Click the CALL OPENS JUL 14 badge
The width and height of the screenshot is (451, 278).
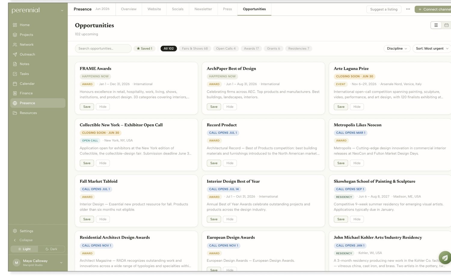224,189
